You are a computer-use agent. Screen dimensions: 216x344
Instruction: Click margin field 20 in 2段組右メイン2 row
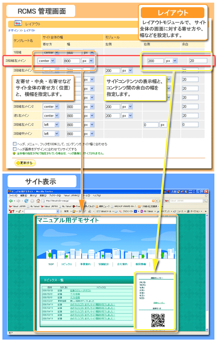click(190, 107)
